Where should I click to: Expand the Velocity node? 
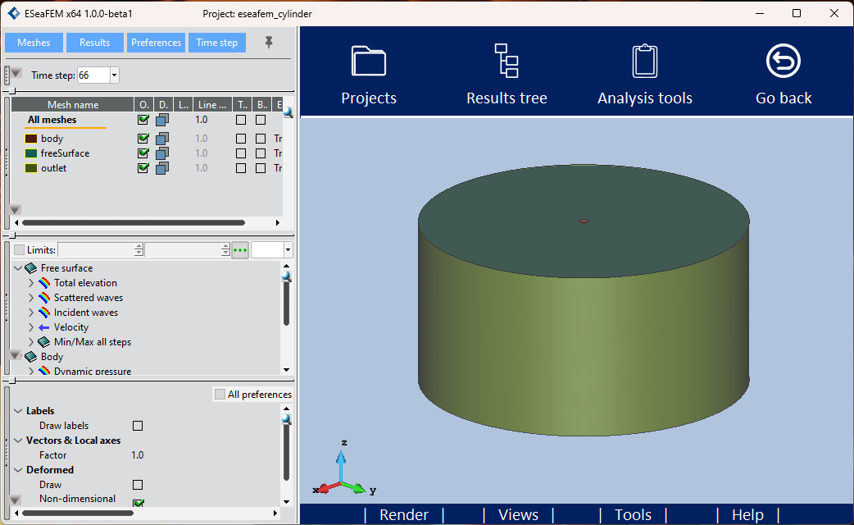click(31, 327)
